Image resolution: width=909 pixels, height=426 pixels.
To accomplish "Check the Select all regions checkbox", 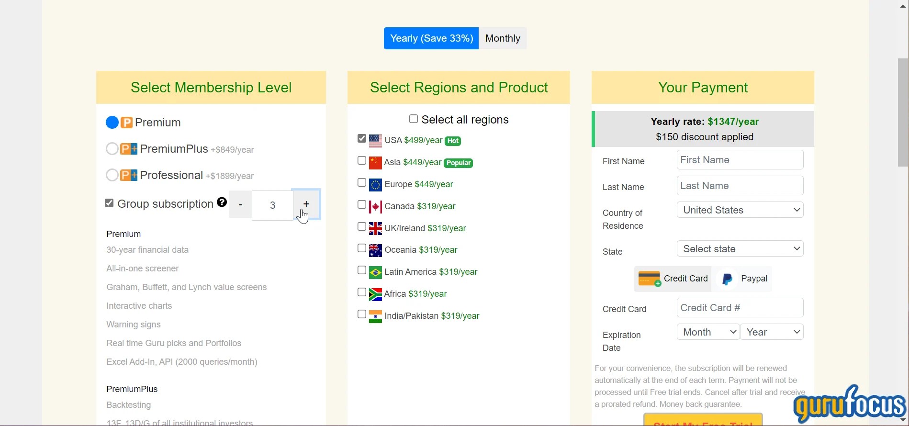I will coord(414,119).
